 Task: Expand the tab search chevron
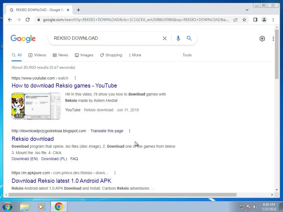[247, 10]
